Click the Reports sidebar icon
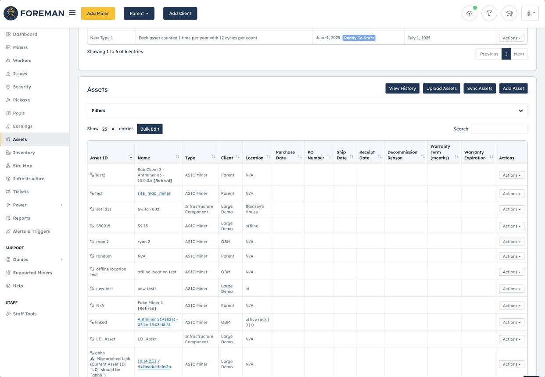This screenshot has height=377, width=545. (x=8, y=218)
